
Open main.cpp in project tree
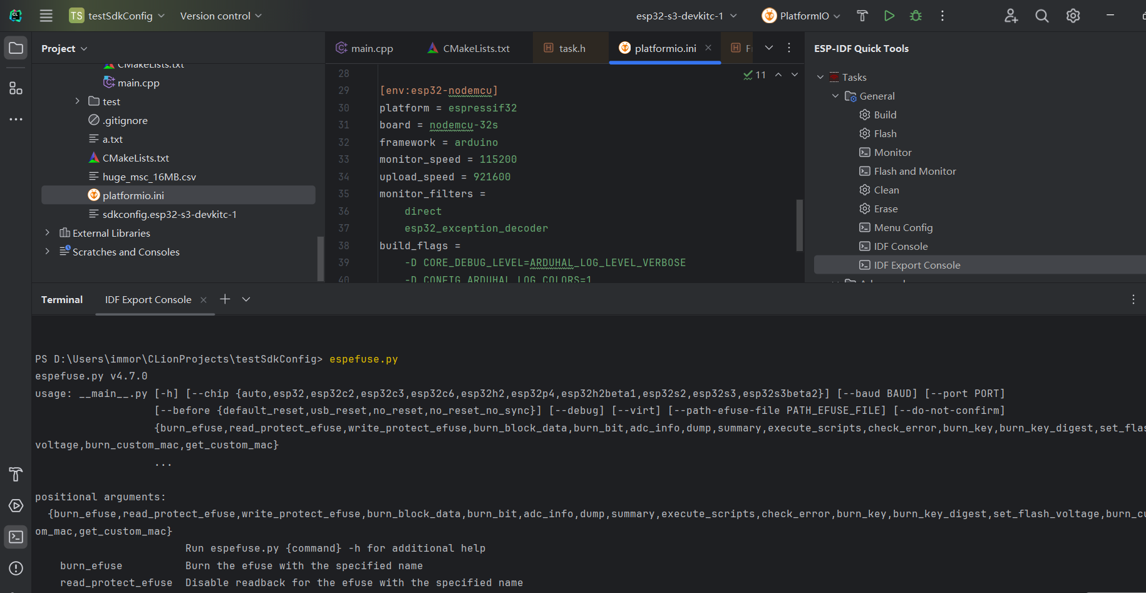[x=132, y=83]
